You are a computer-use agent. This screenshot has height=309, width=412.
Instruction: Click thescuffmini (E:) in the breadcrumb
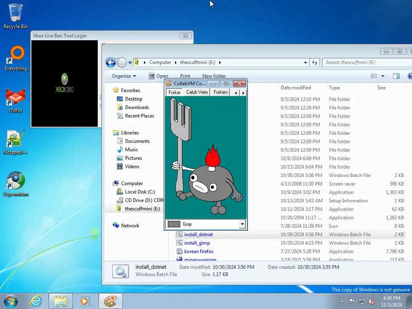(x=198, y=62)
